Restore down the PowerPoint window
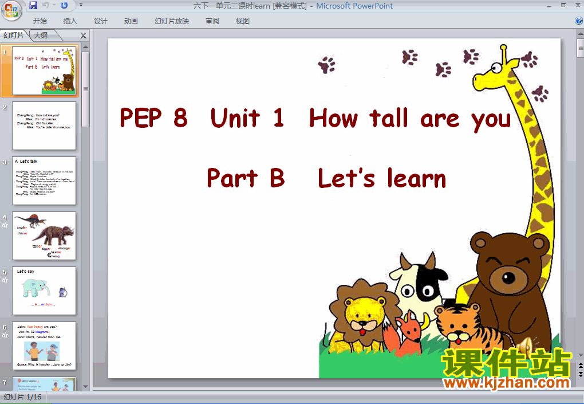Image resolution: width=584 pixels, height=404 pixels. [563, 5]
